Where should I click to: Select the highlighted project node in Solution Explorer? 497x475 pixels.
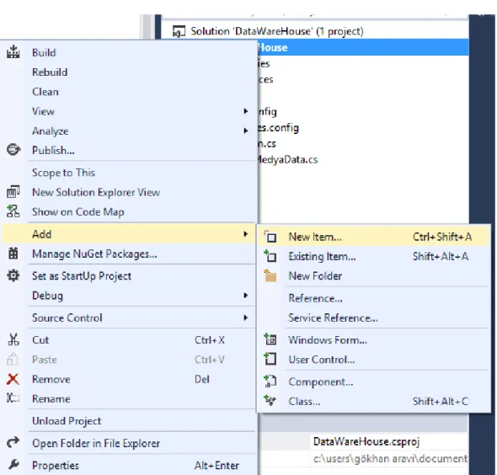coord(363,47)
